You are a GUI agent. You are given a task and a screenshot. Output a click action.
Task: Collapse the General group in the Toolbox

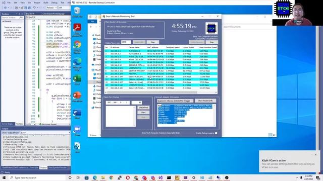[3, 21]
